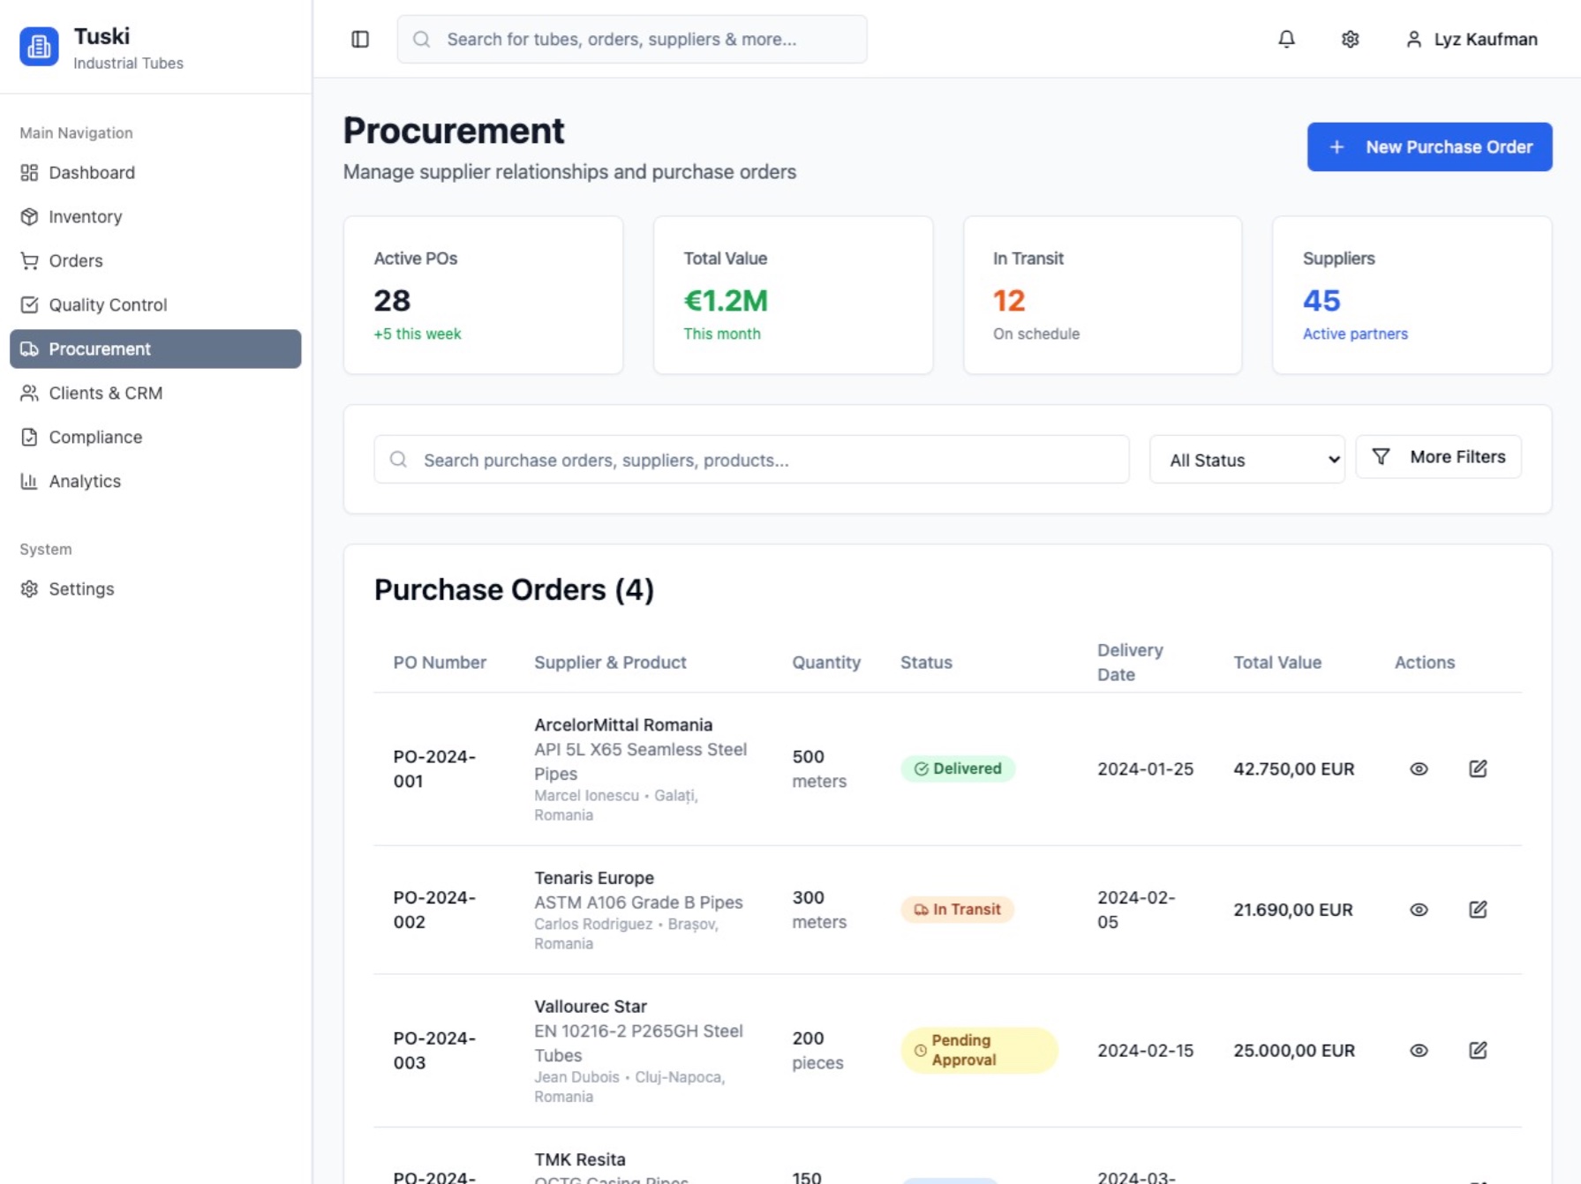
Task: Open More Filters
Action: (1438, 456)
